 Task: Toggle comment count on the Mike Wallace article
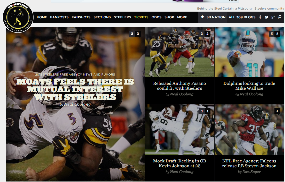(274, 34)
